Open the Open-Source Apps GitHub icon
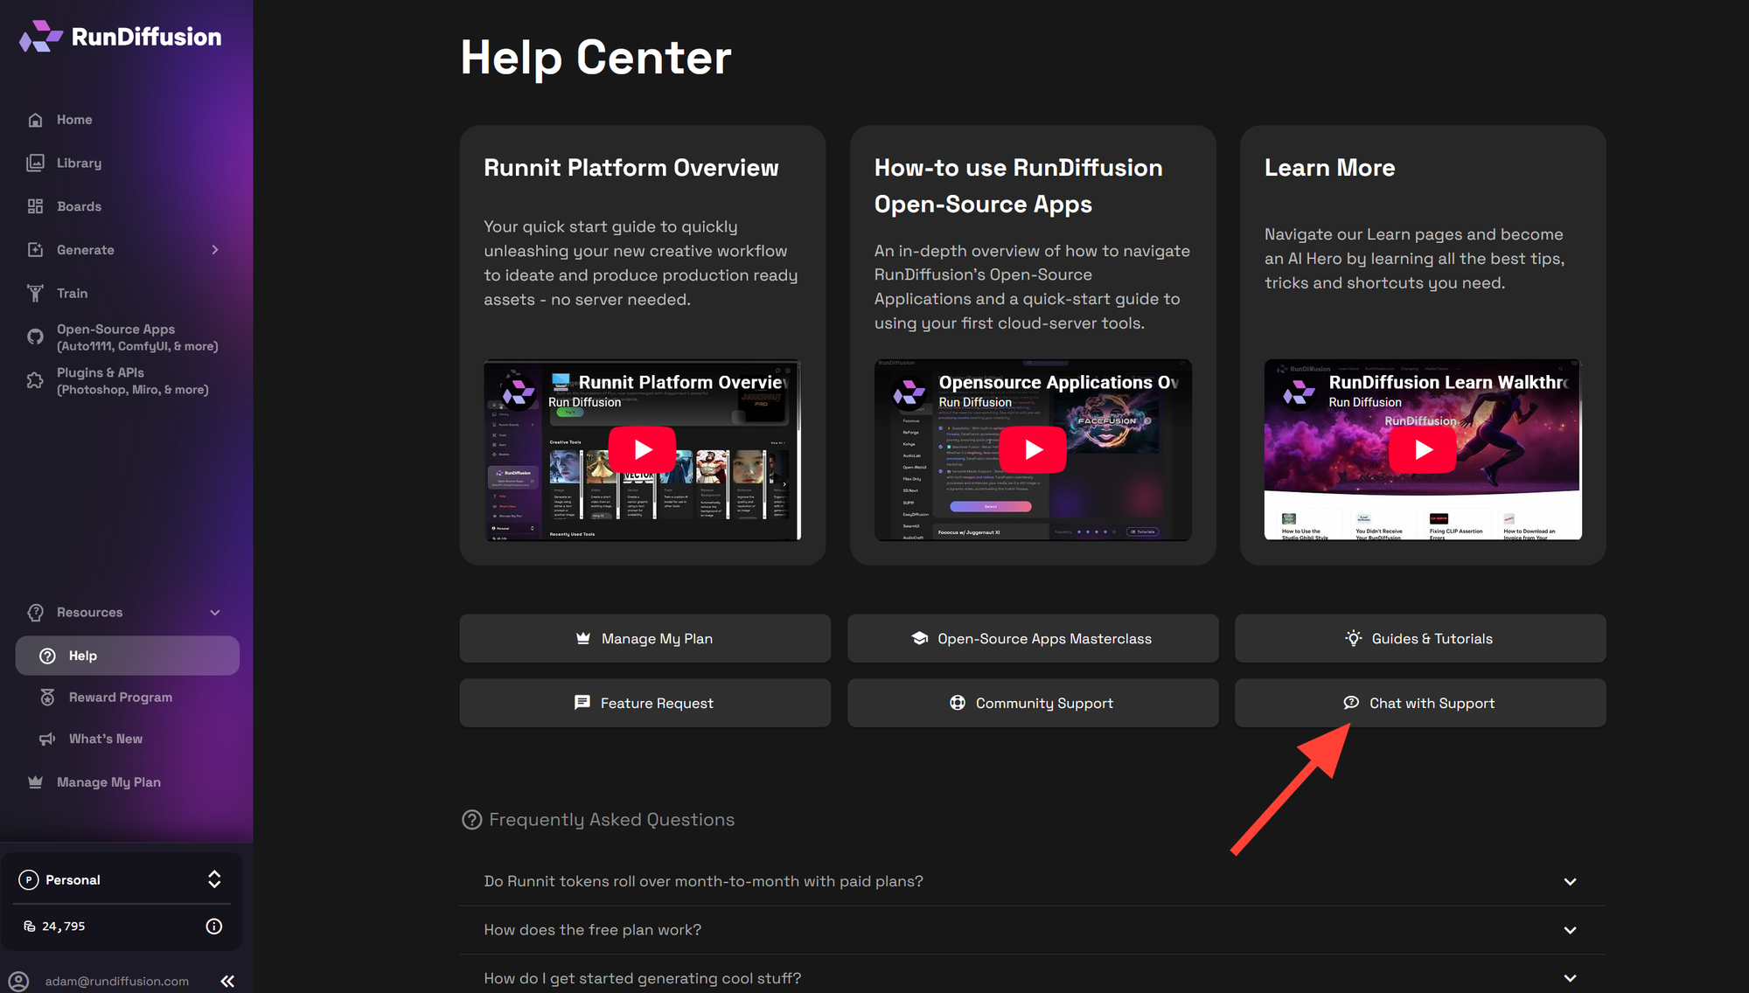This screenshot has height=993, width=1749. (x=35, y=337)
